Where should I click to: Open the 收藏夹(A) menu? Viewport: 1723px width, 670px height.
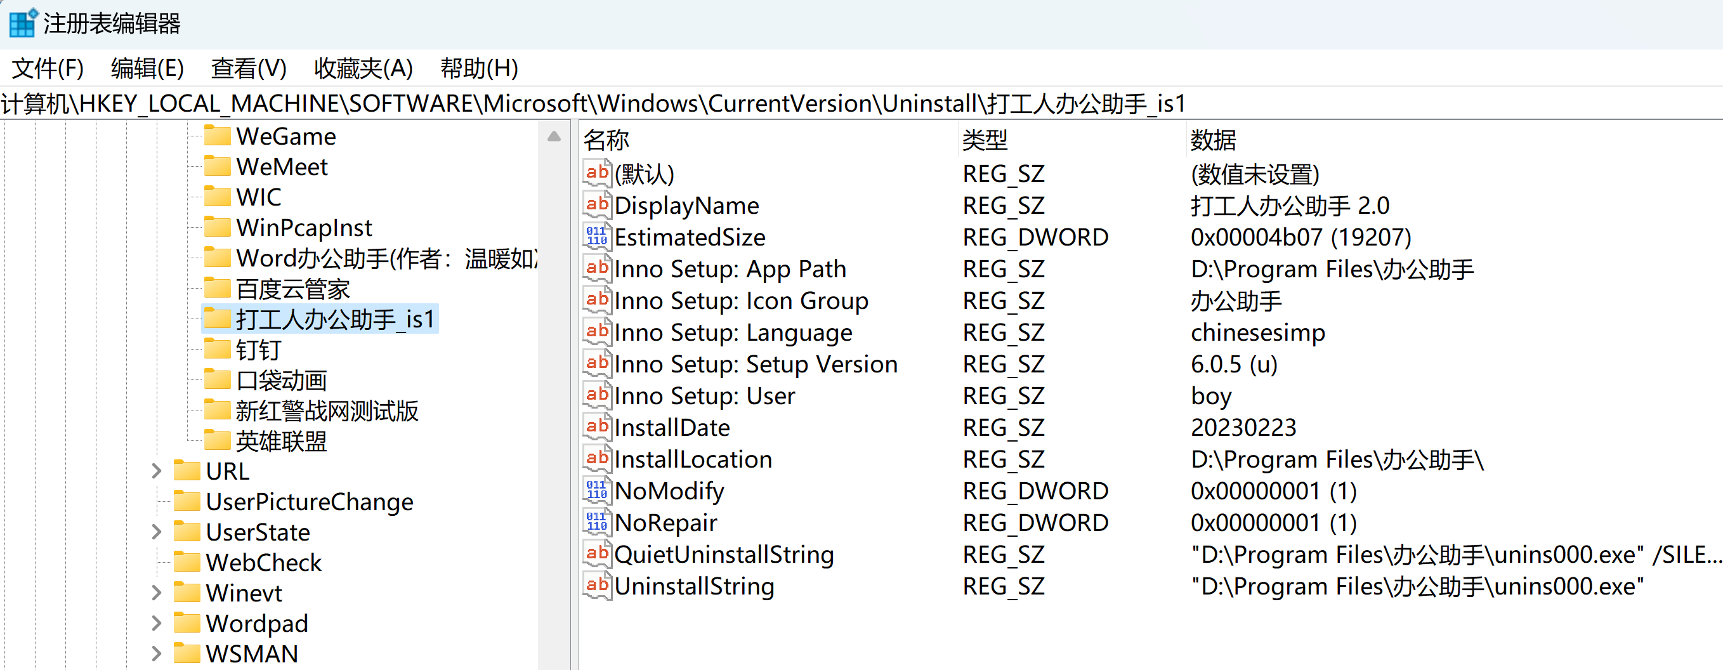click(364, 68)
